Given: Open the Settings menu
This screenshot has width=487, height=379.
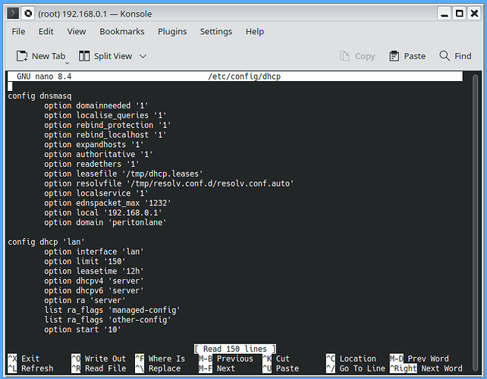Looking at the screenshot, I should click(216, 31).
